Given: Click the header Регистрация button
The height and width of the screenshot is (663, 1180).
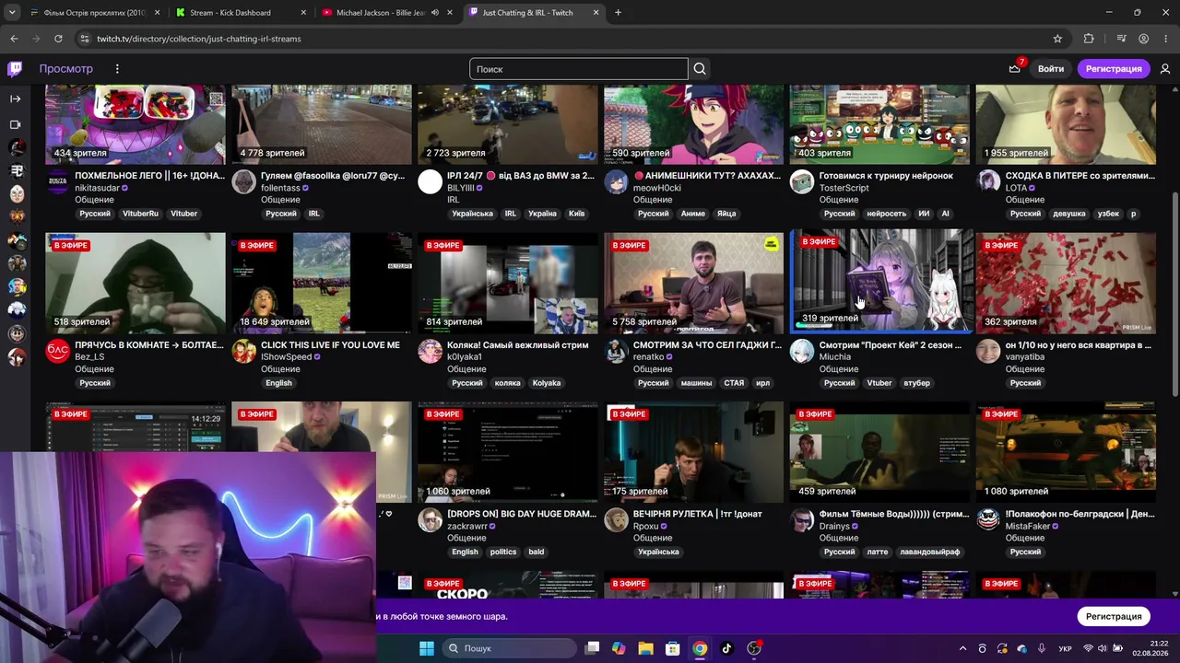Looking at the screenshot, I should (x=1114, y=69).
